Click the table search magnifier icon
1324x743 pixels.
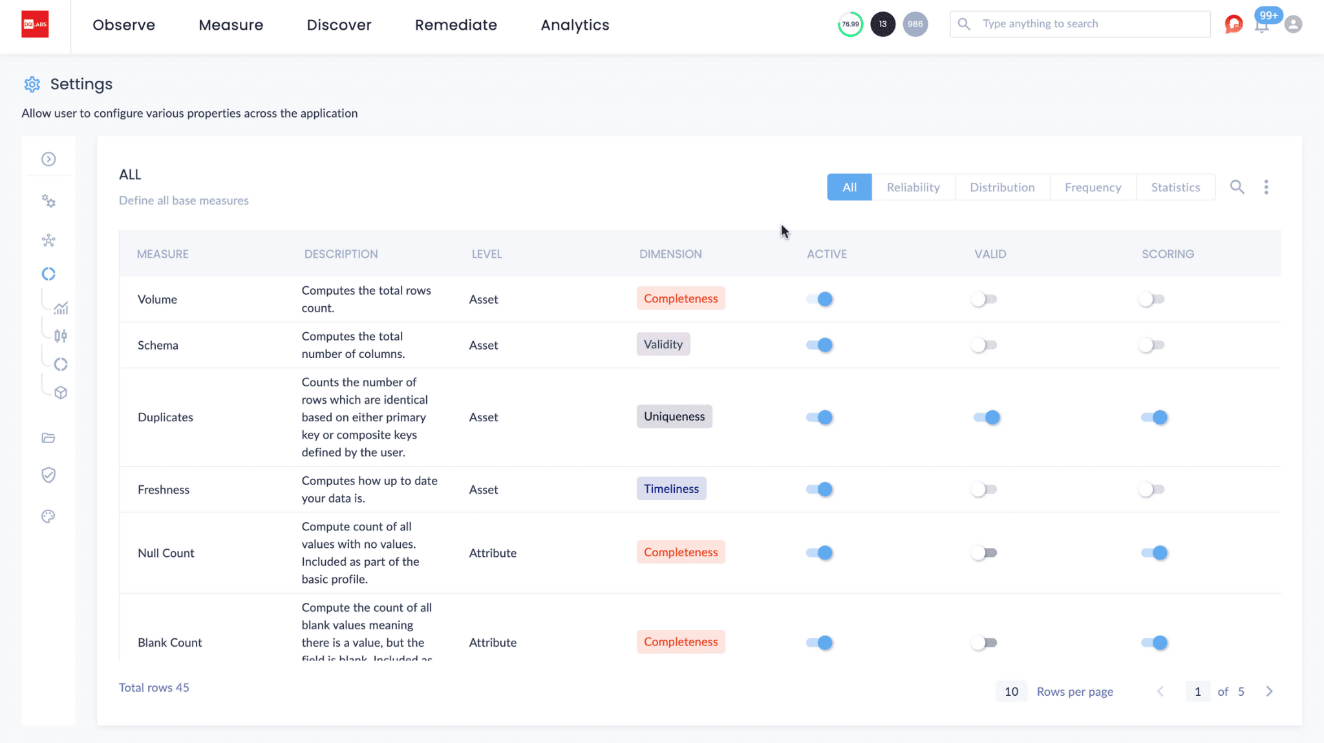pyautogui.click(x=1237, y=187)
